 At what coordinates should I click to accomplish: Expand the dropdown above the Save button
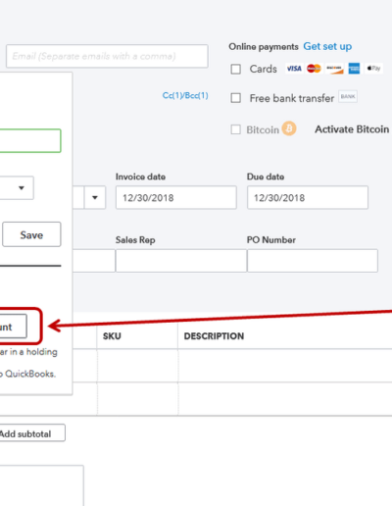coord(22,187)
